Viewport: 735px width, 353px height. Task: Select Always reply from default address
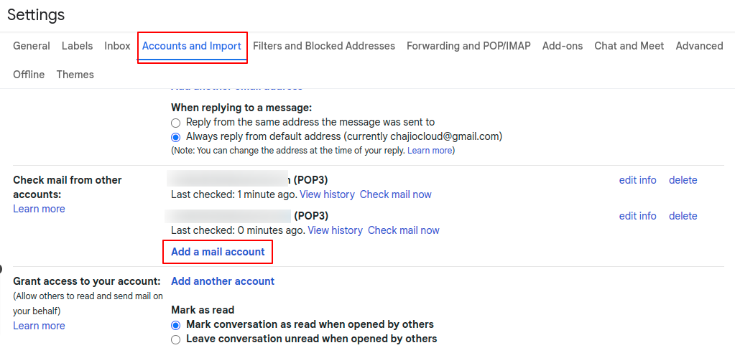click(176, 136)
